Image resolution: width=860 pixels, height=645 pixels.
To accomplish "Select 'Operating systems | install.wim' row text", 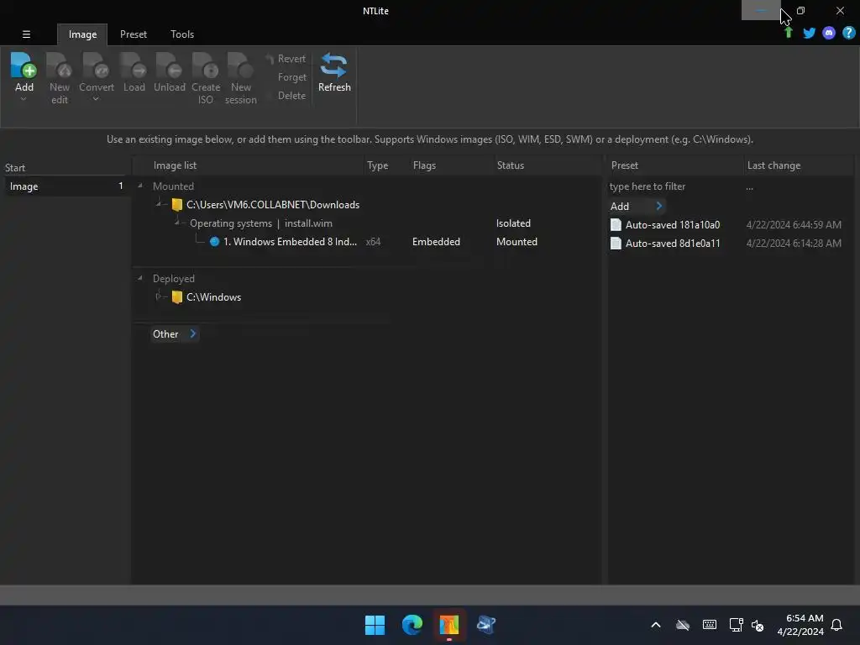I will click(260, 223).
